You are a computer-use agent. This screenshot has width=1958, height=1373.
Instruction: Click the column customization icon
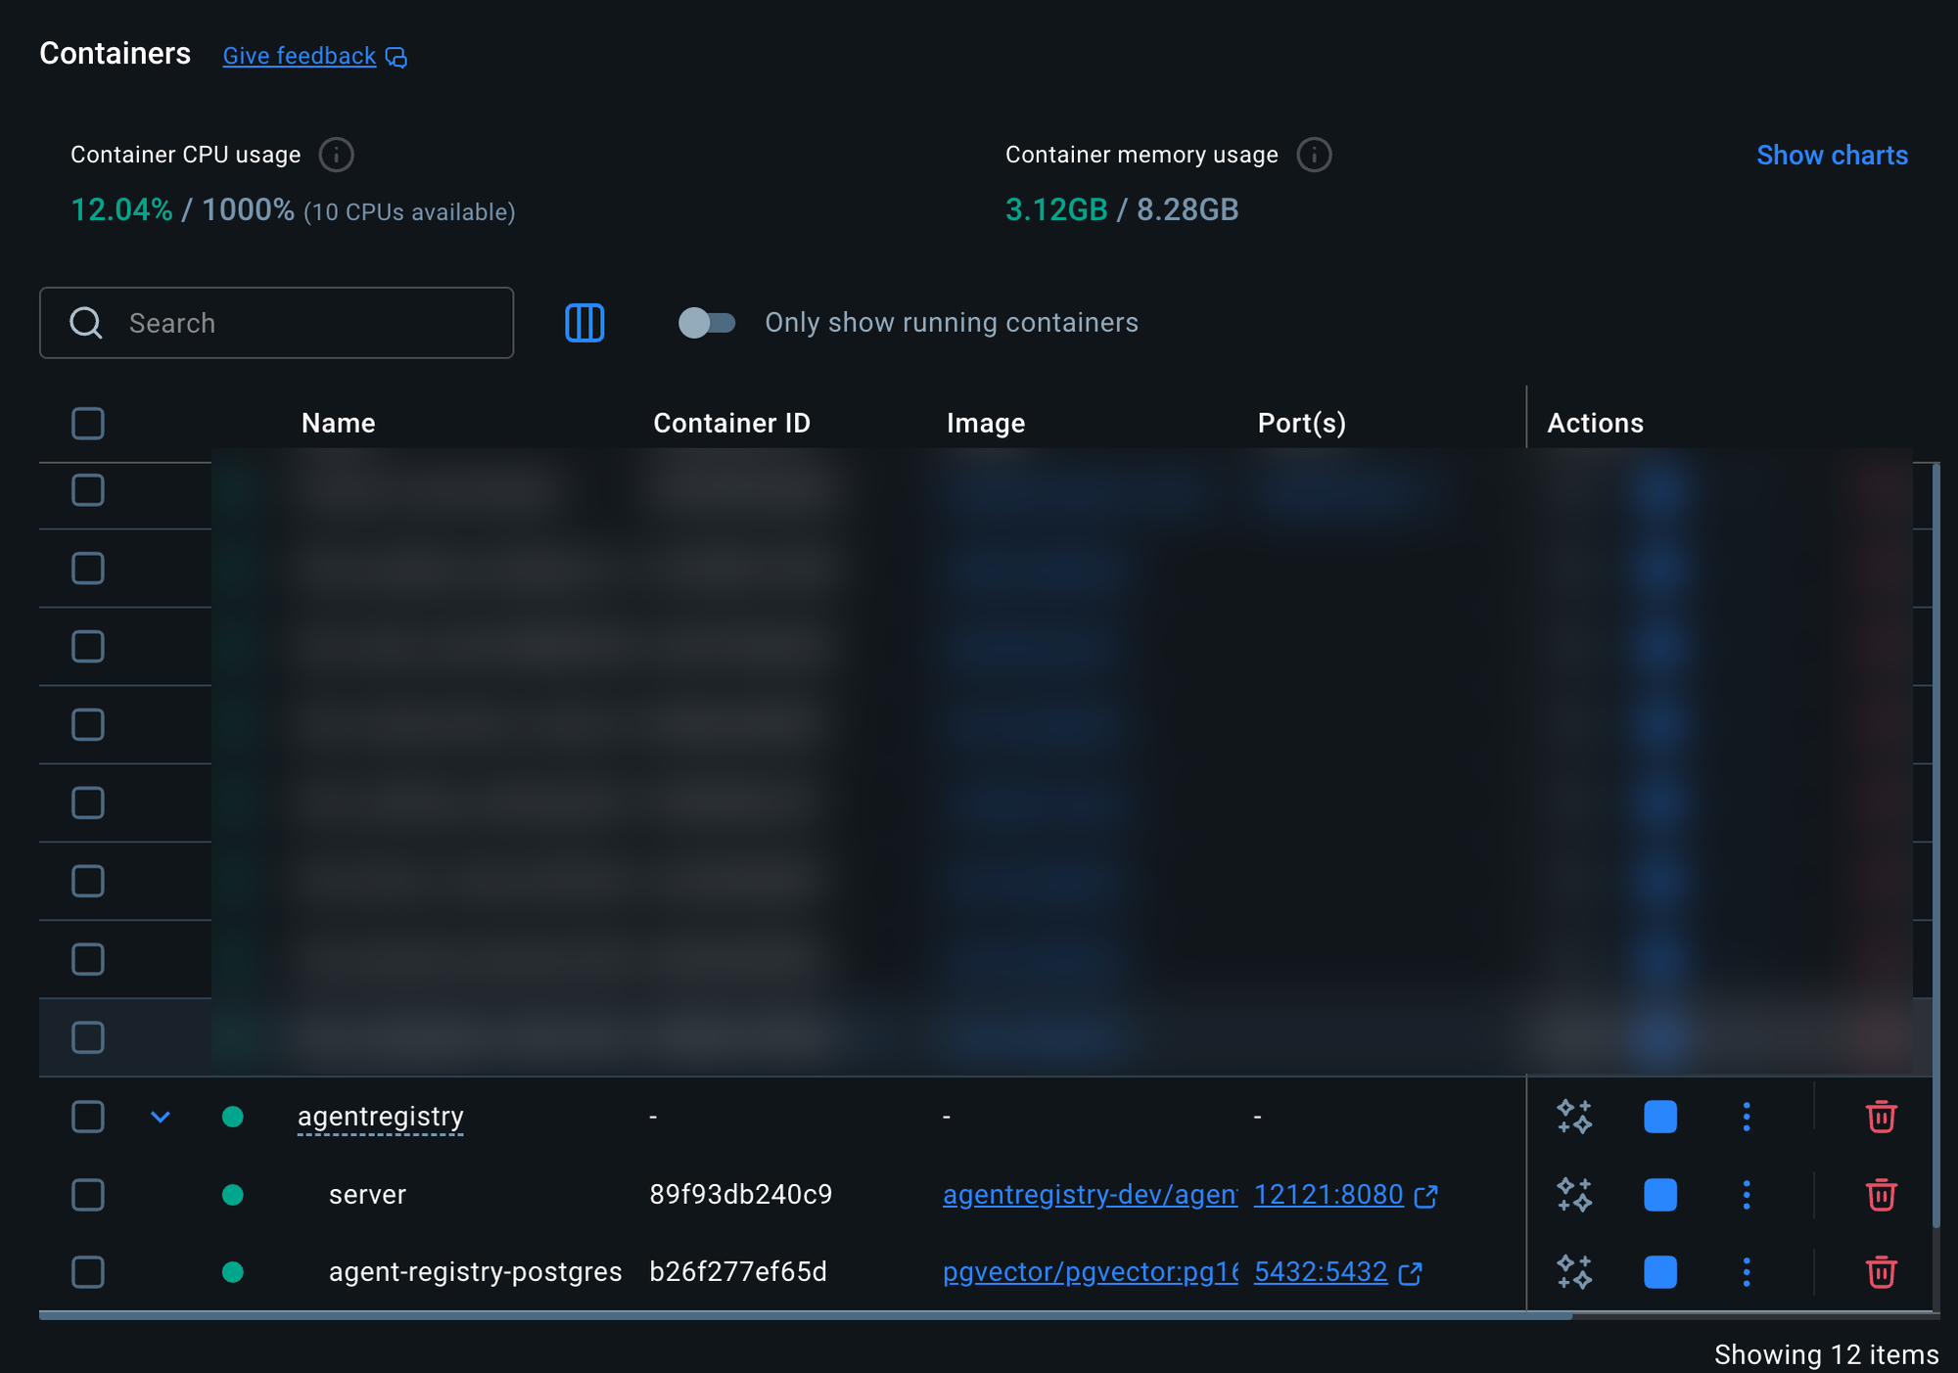click(584, 323)
